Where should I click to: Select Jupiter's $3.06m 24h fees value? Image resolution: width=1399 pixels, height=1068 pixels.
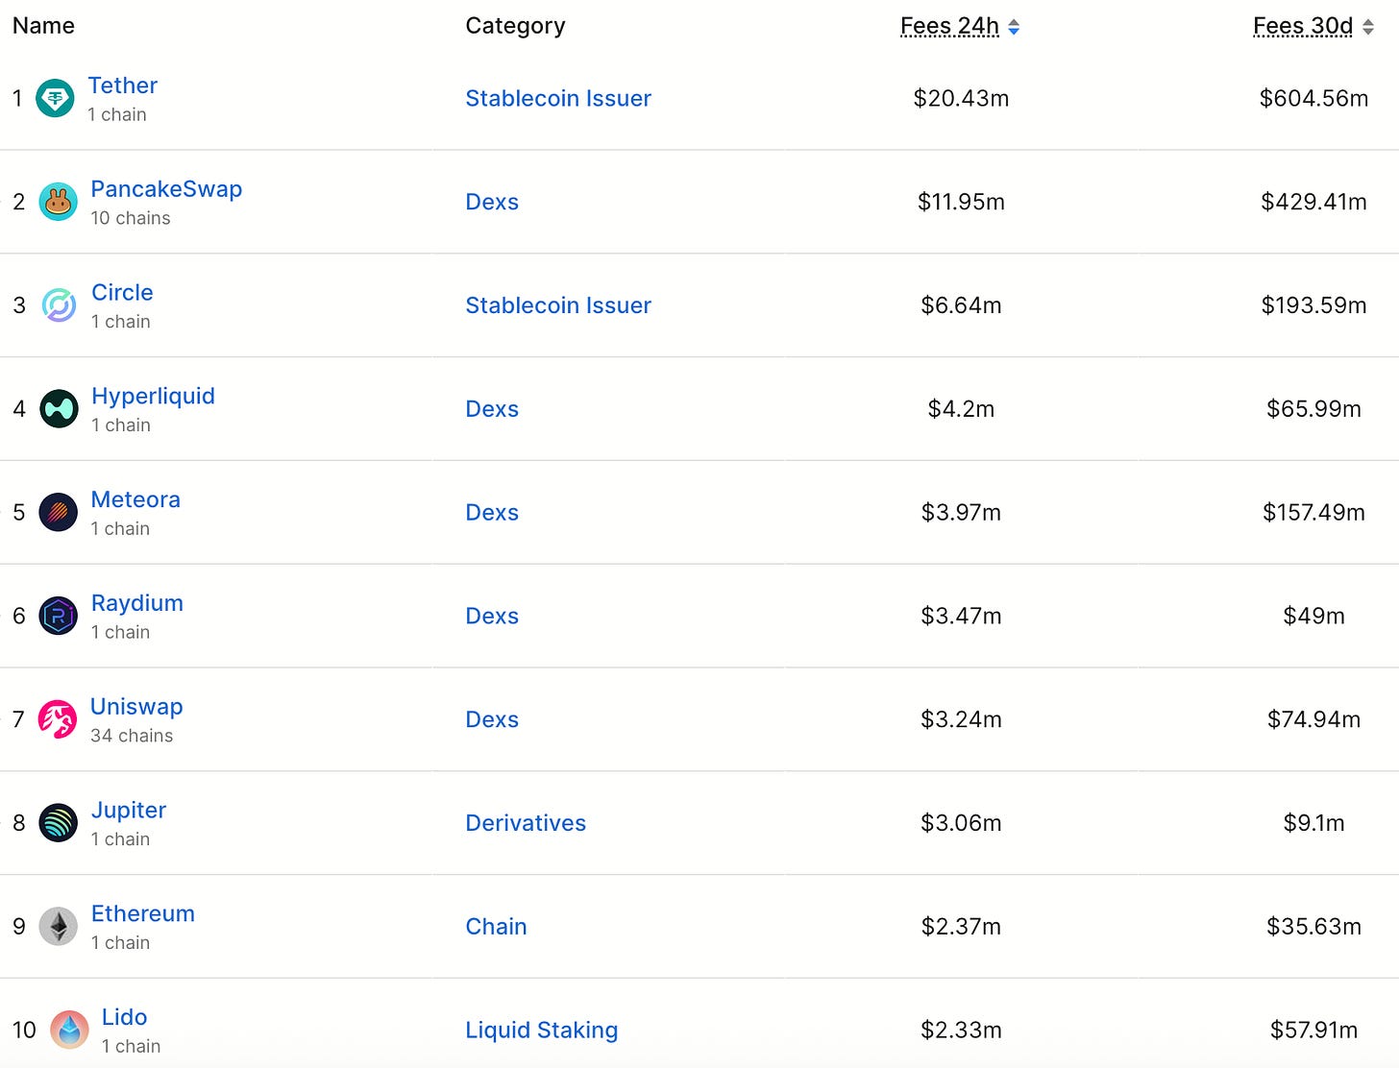coord(961,823)
